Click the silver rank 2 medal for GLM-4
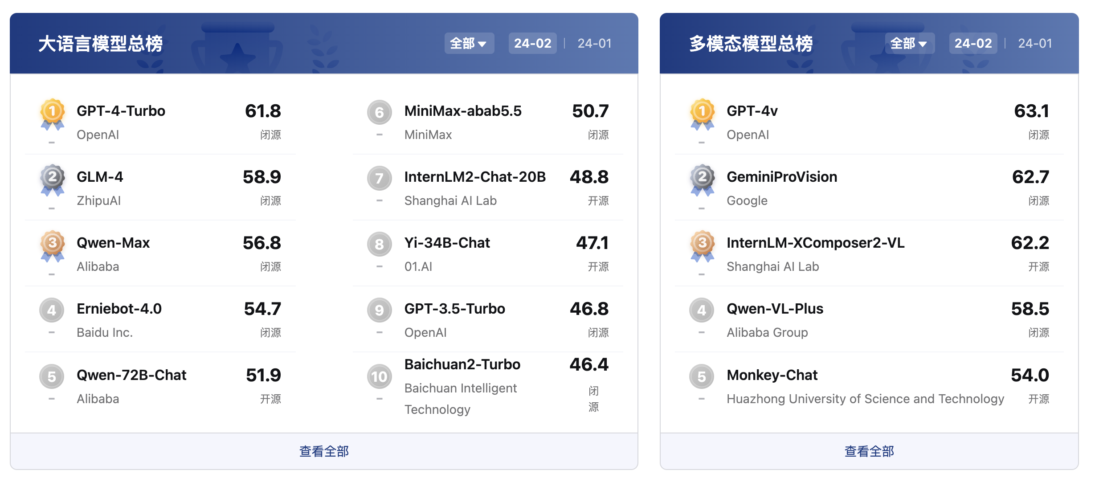 click(x=53, y=180)
